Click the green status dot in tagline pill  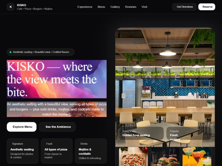10,52
